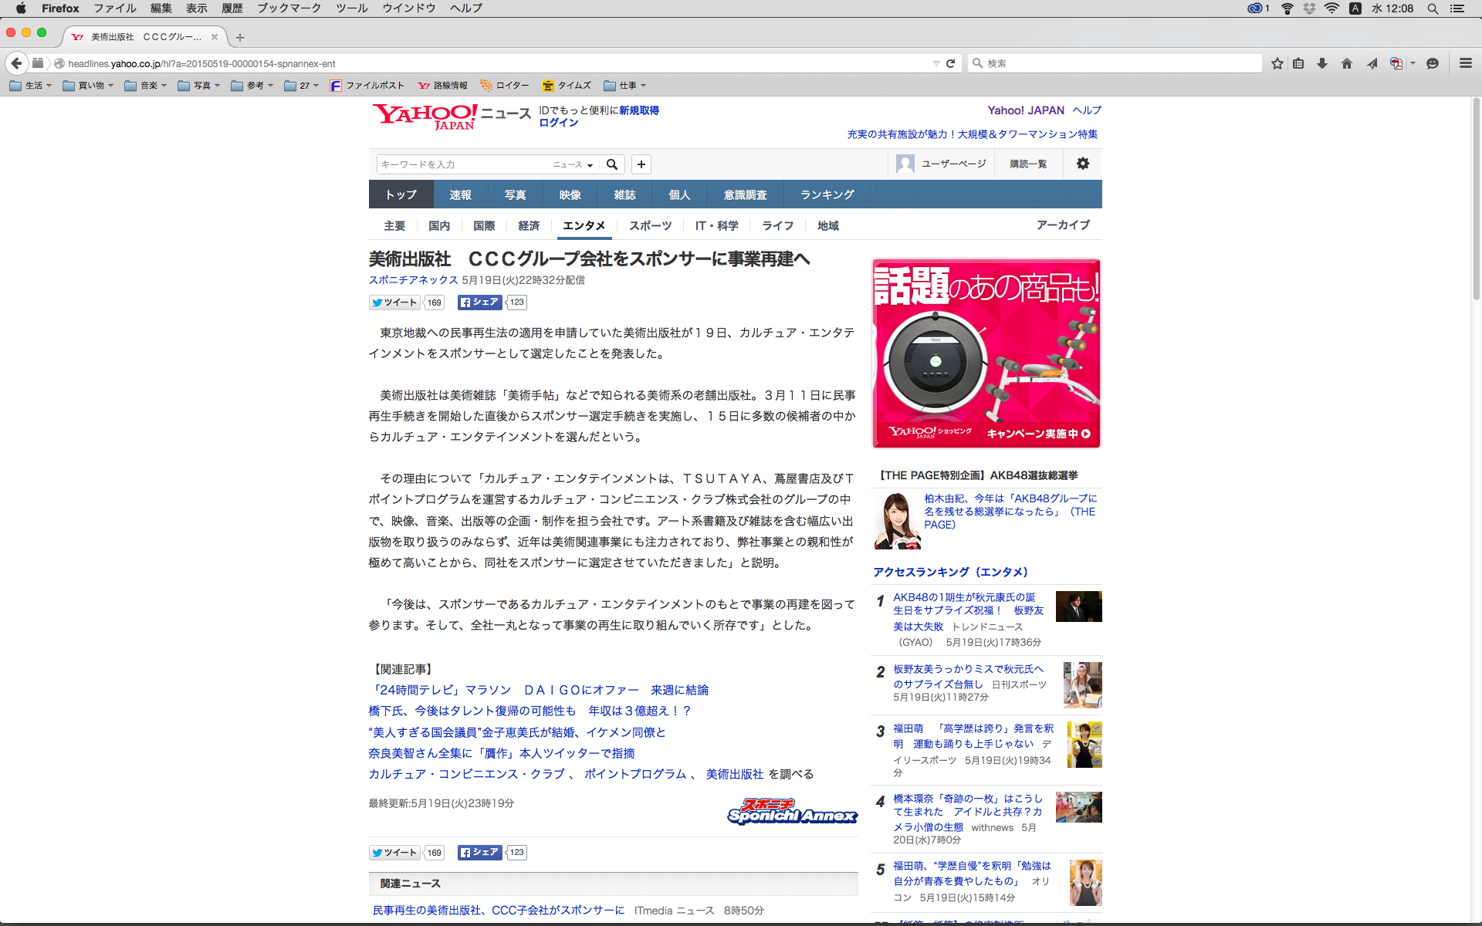Expand the PDF converter toolbar dropdown arrow
The height and width of the screenshot is (926, 1482).
tap(1413, 63)
